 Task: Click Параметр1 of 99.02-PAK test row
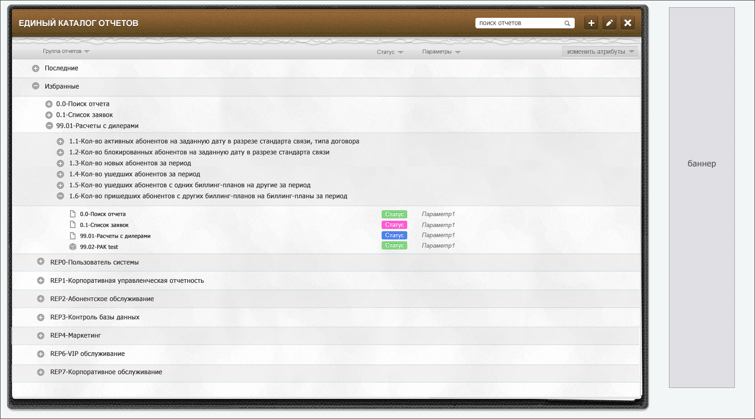coord(438,246)
